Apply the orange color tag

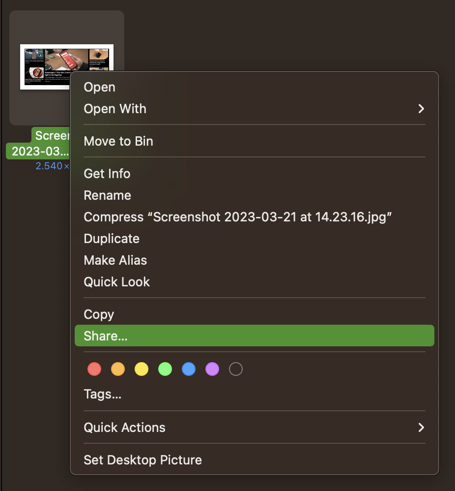click(118, 369)
